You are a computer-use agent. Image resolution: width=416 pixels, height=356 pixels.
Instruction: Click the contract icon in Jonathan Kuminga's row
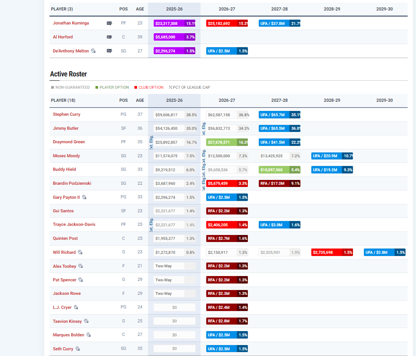pyautogui.click(x=109, y=23)
